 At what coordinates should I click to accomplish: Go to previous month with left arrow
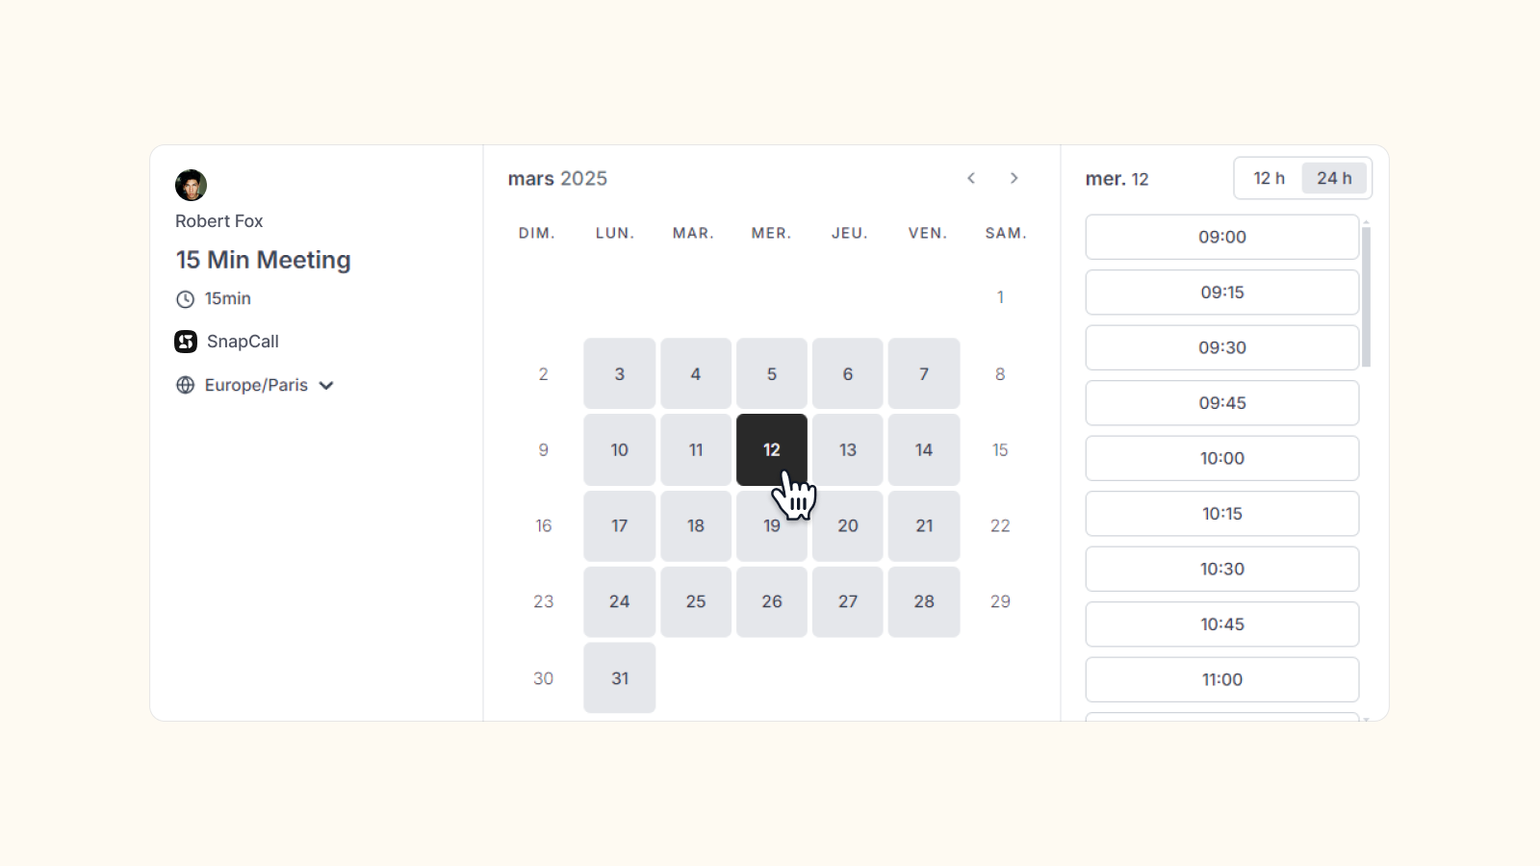971,178
